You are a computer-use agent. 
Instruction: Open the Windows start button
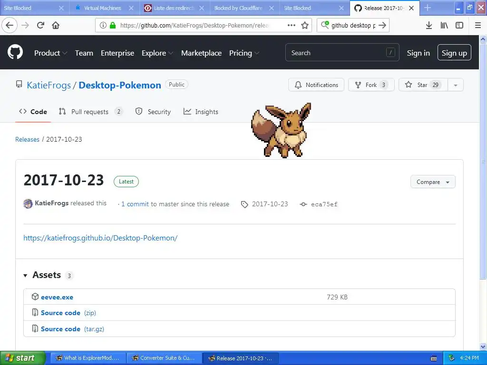coord(23,358)
